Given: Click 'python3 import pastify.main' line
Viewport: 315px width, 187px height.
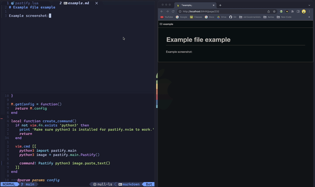Looking at the screenshot, I should coord(48,150).
